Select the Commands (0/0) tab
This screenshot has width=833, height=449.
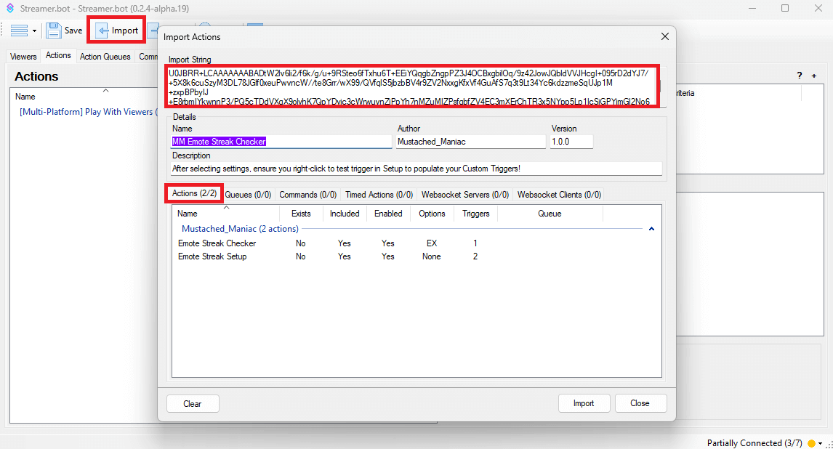pos(307,195)
